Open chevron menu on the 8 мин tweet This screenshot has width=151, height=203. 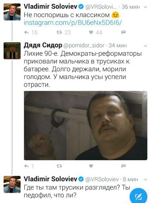coord(146,179)
